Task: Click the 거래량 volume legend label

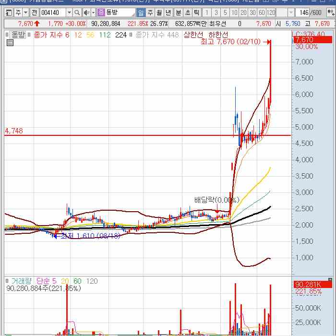Action: click(22, 281)
